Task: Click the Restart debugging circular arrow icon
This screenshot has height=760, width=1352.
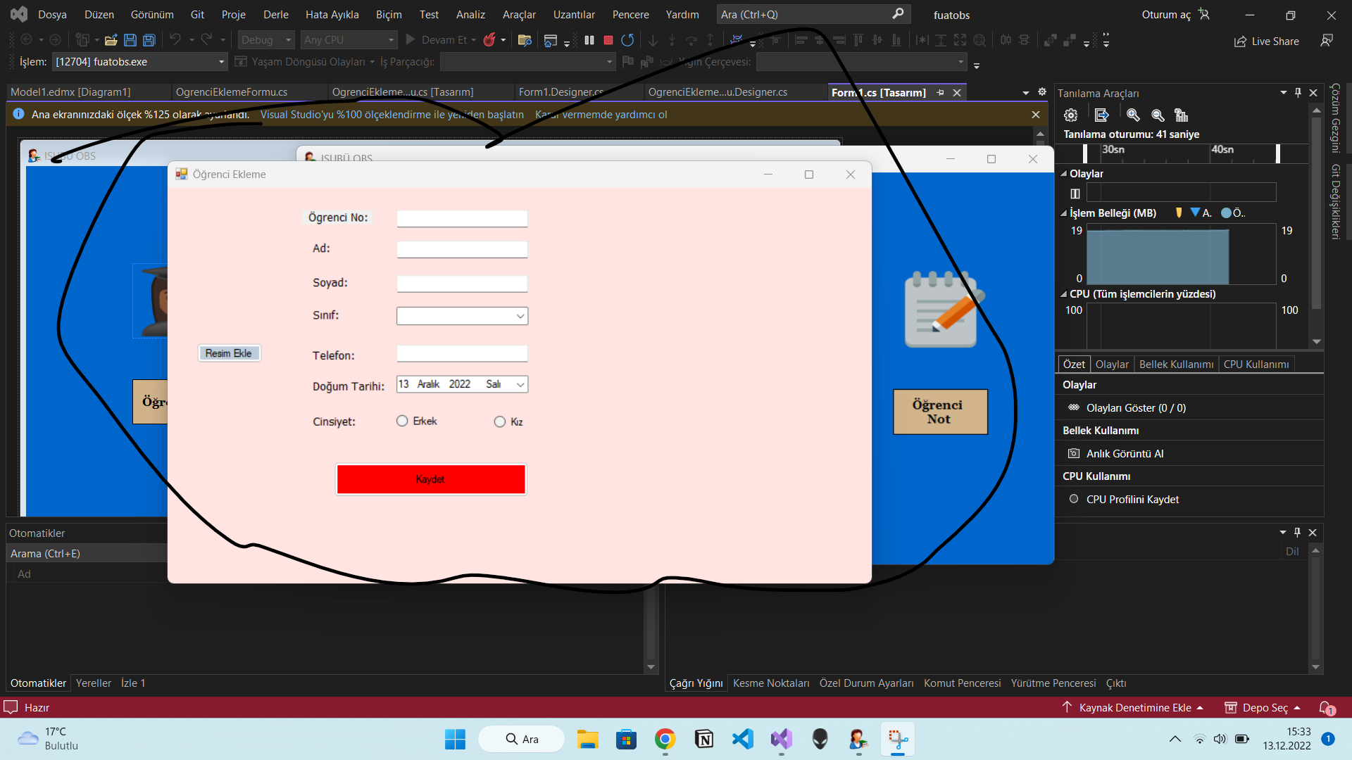Action: (627, 40)
